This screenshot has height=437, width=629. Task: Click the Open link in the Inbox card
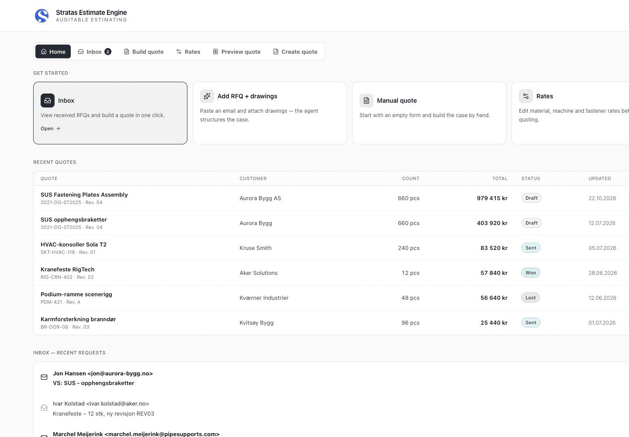point(50,128)
